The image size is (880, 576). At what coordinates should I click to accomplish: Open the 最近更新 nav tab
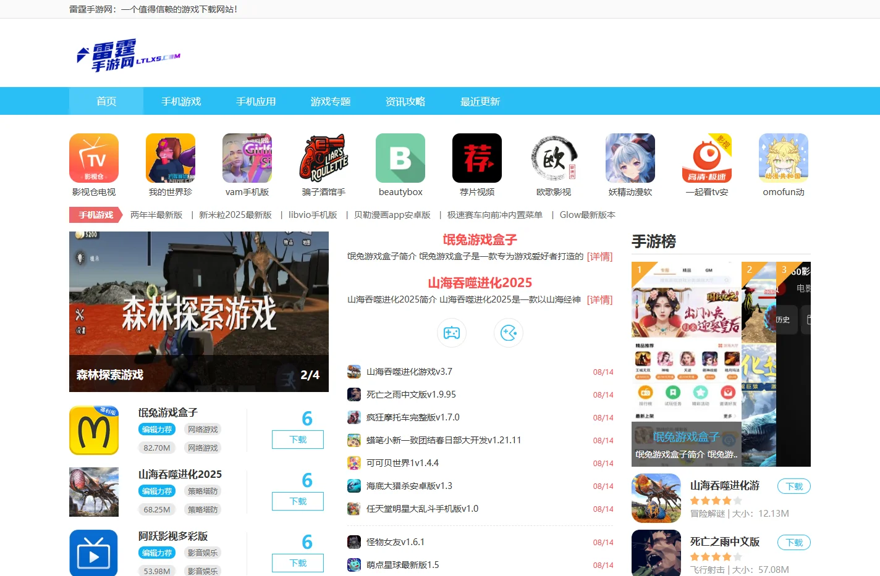tap(480, 101)
